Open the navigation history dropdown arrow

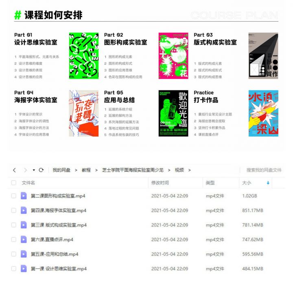[x=34, y=170]
